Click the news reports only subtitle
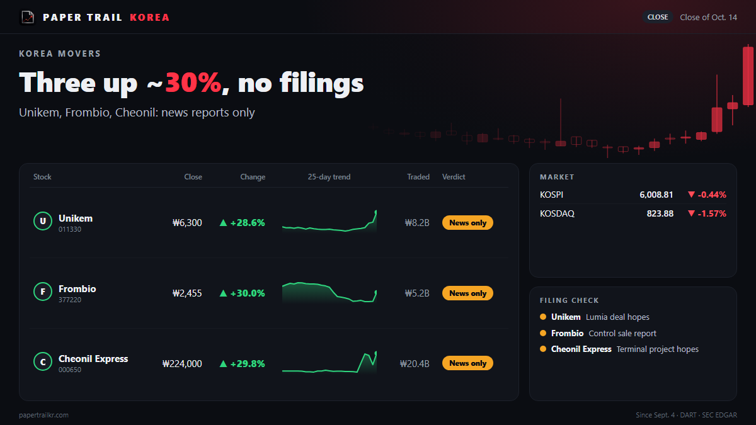 [209, 113]
